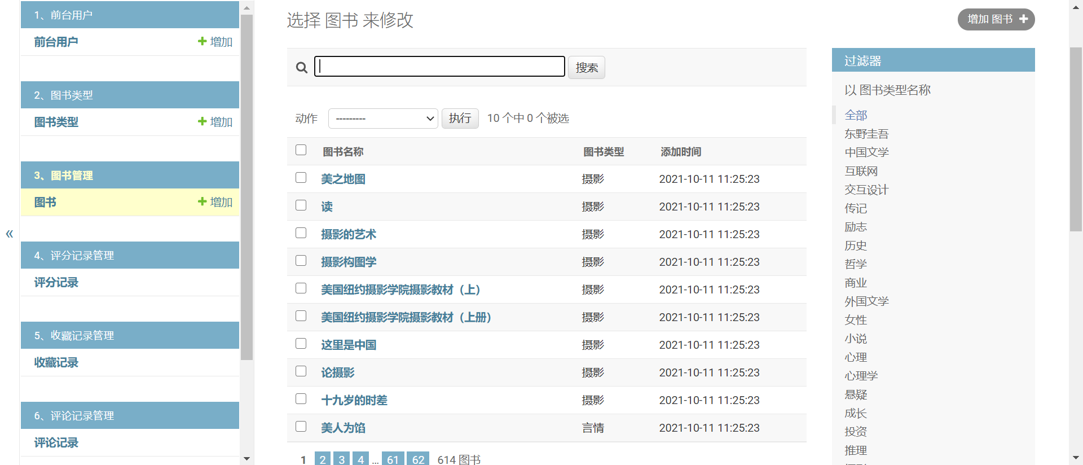The width and height of the screenshot is (1083, 465).
Task: Tick checkbox for 十九岁的时差
Action: [x=301, y=399]
